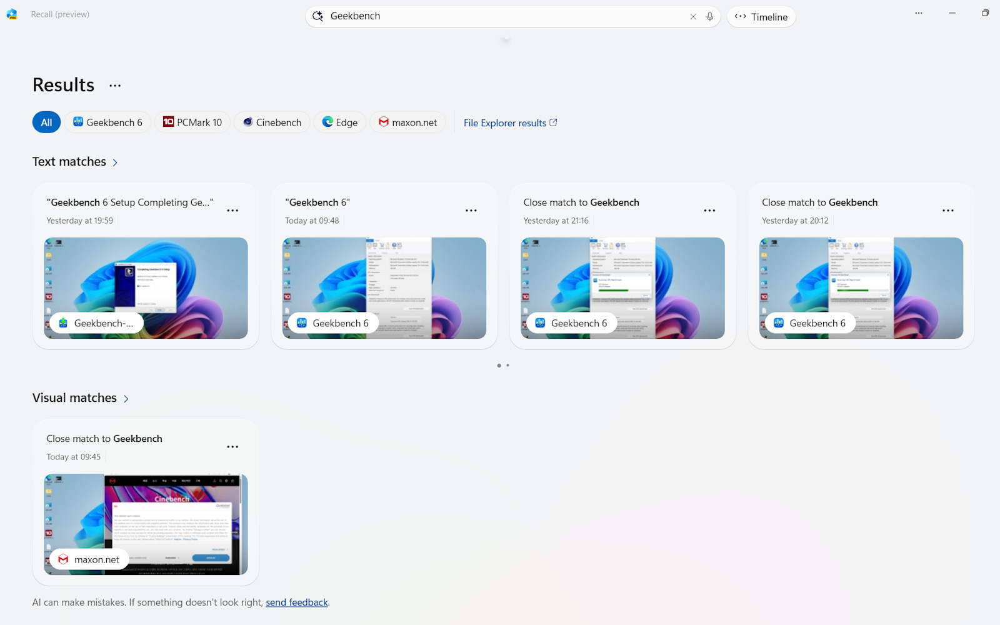Open options for maxon.net visual match card

click(232, 447)
